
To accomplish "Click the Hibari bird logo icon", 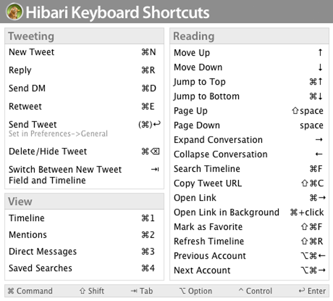I will 14,12.
